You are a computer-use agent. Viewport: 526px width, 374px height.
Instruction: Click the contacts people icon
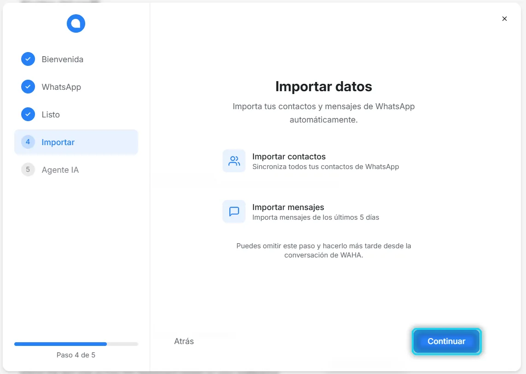234,161
